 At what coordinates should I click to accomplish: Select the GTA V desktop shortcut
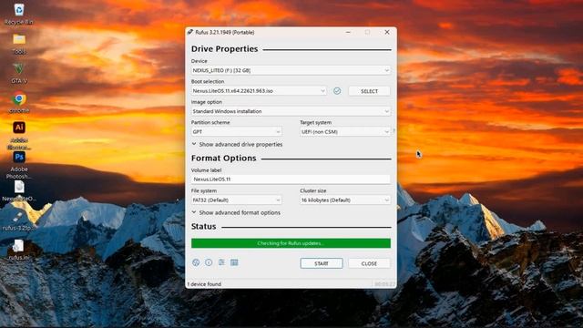point(19,73)
